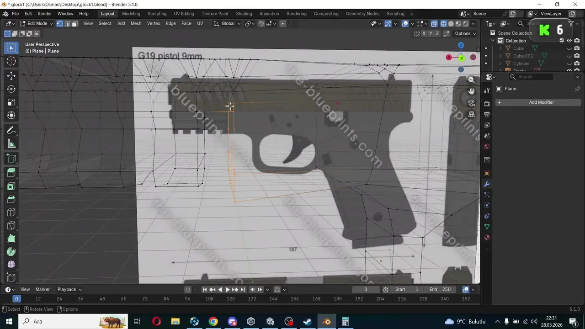This screenshot has height=329, width=585.
Task: Select the Bevel tool
Action: 11,199
